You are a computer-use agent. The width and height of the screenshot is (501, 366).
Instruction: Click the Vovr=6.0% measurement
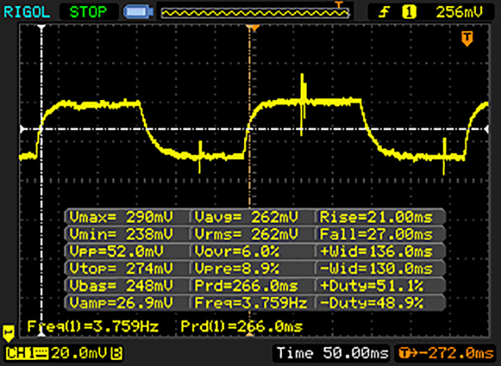click(236, 252)
